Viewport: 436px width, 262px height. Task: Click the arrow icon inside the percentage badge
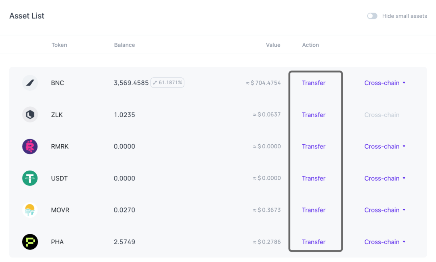(x=155, y=83)
